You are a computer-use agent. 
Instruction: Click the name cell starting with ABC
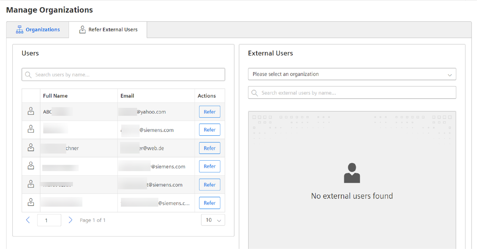pos(79,112)
